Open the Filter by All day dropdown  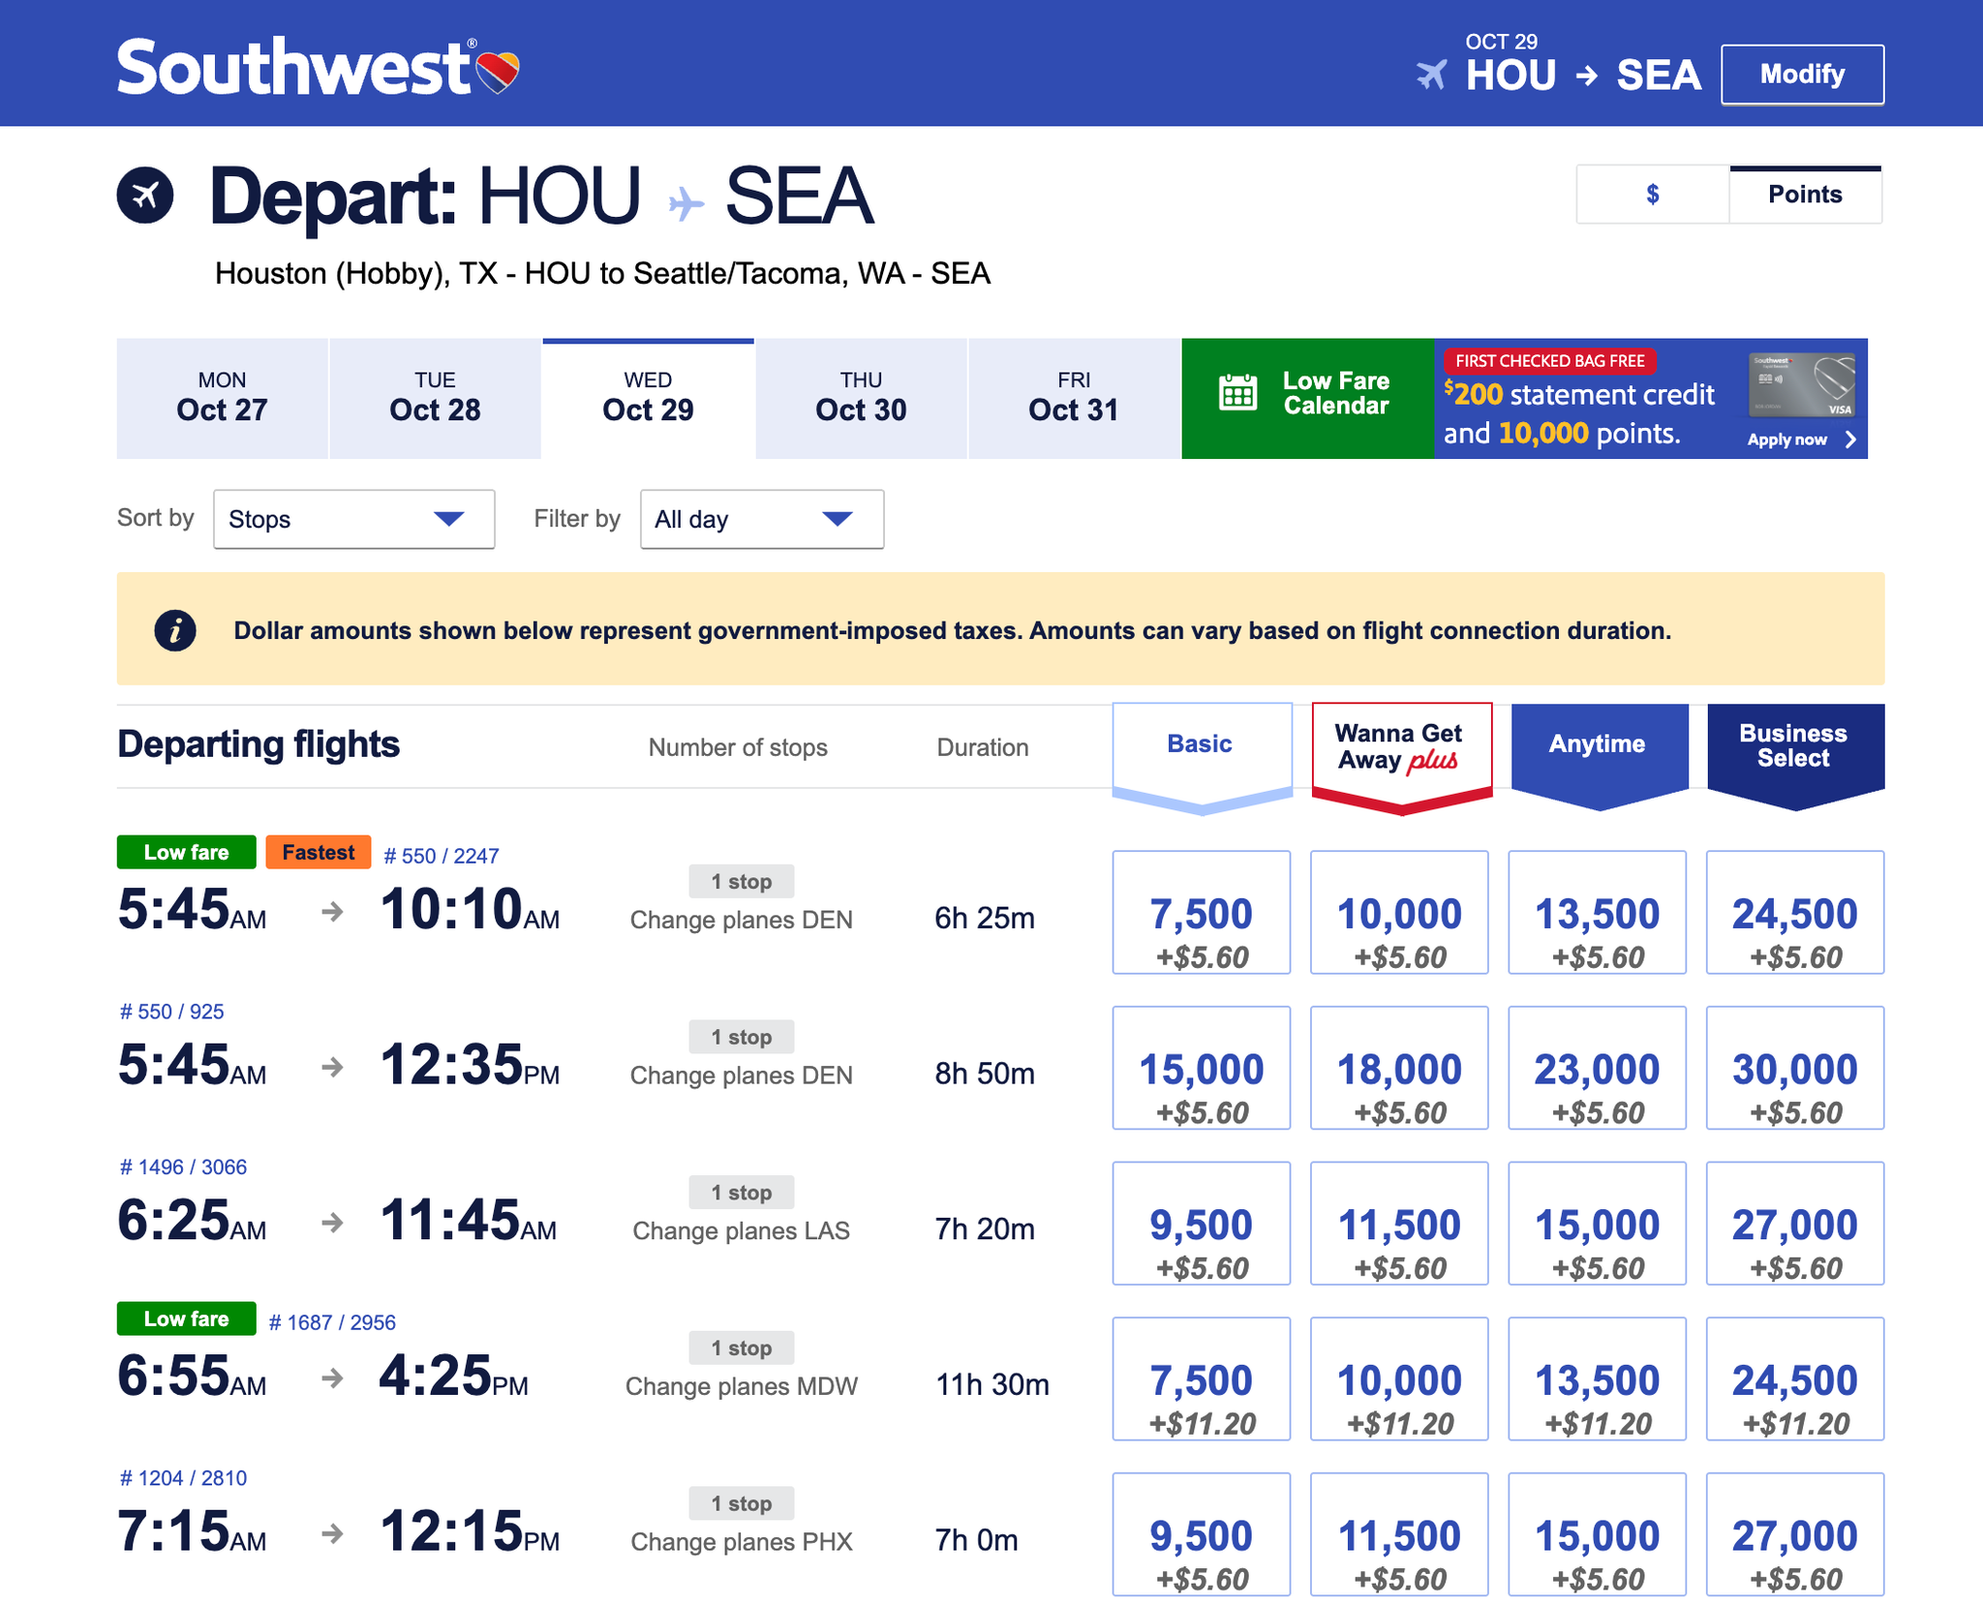pos(761,519)
